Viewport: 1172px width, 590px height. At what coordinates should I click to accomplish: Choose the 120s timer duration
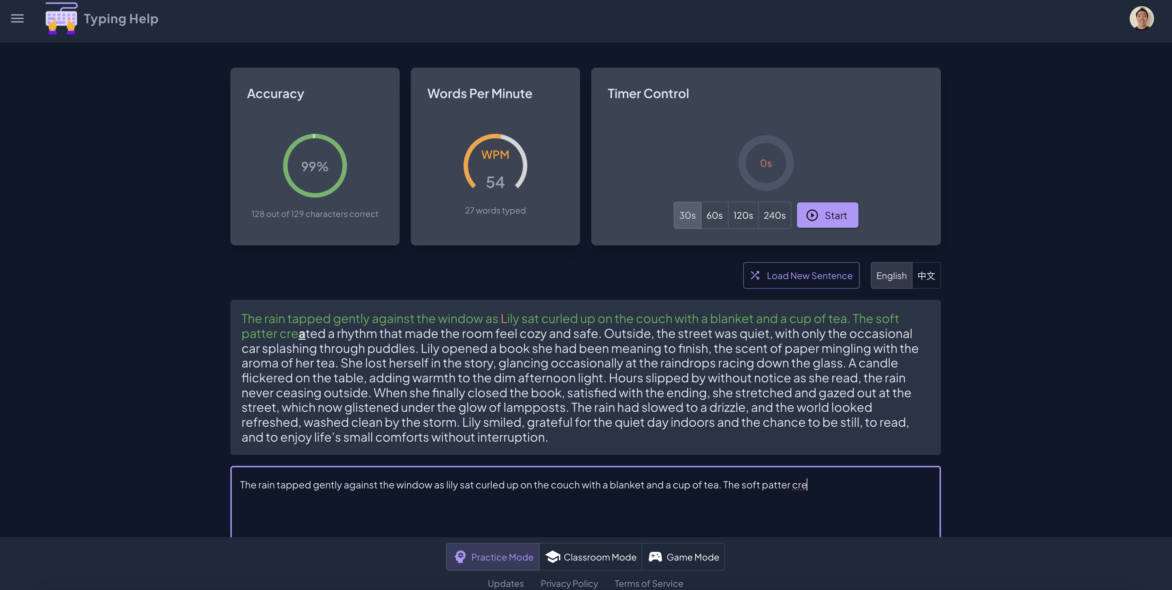(x=744, y=215)
